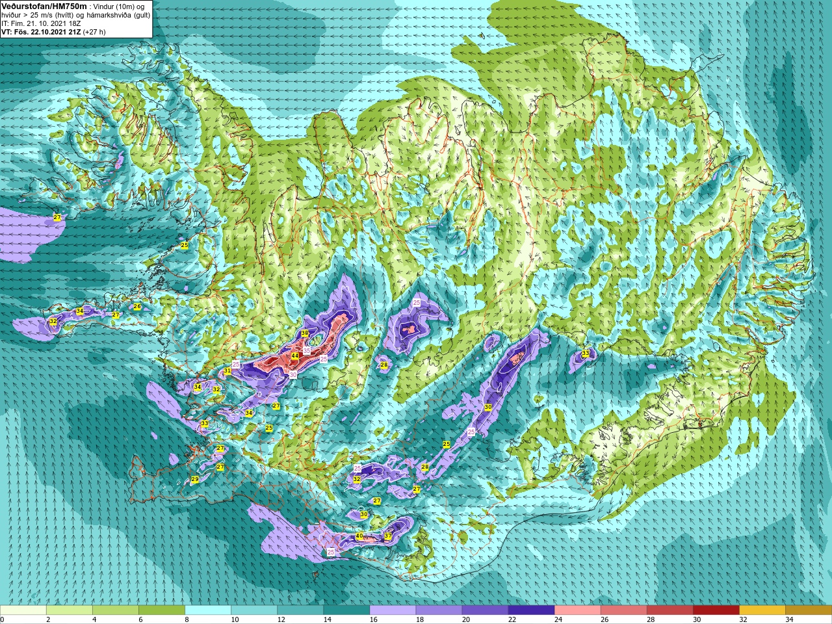Select the 'Vindur (10m) og' header text
The image size is (832, 624).
point(119,6)
